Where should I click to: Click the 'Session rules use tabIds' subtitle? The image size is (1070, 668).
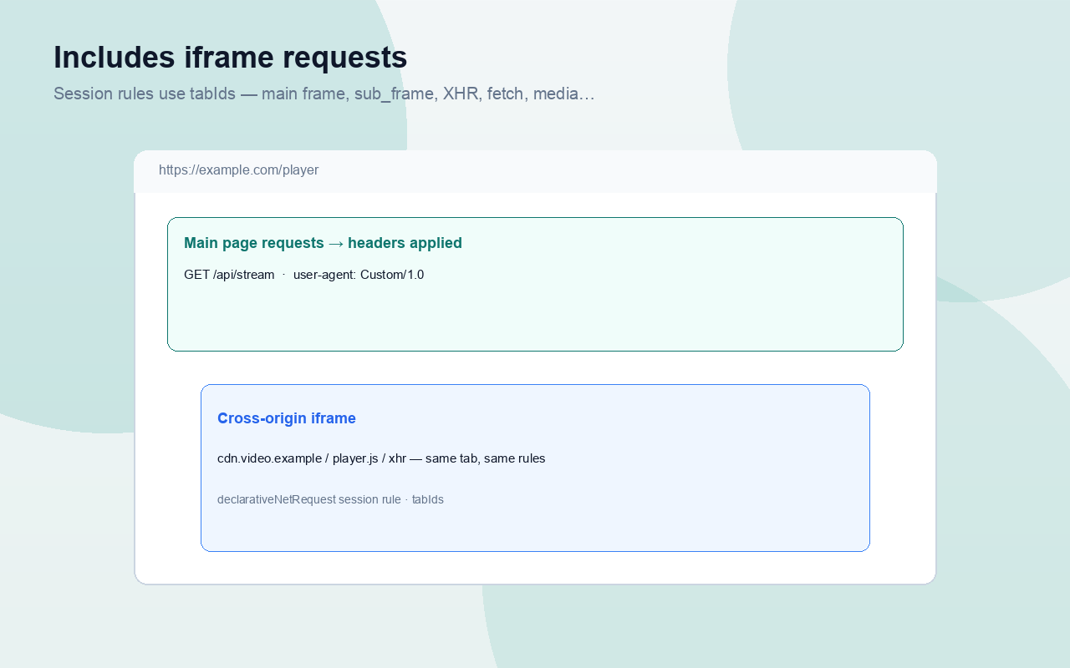point(324,94)
